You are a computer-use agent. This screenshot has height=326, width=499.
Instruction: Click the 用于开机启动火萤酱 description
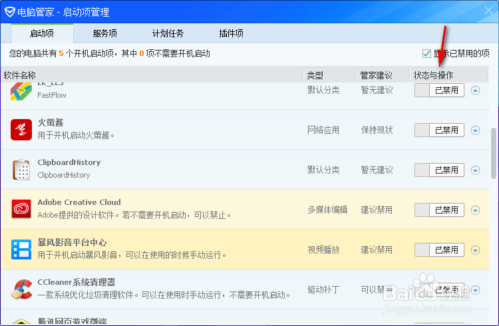point(76,135)
